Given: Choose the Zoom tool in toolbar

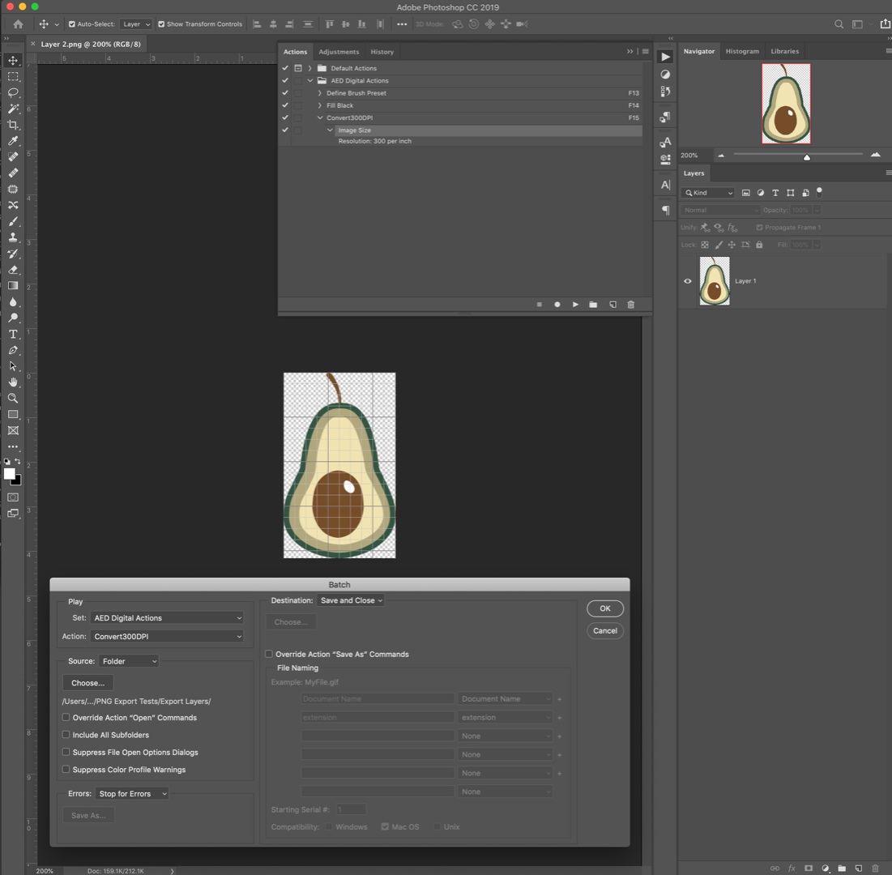Looking at the screenshot, I should (x=13, y=399).
